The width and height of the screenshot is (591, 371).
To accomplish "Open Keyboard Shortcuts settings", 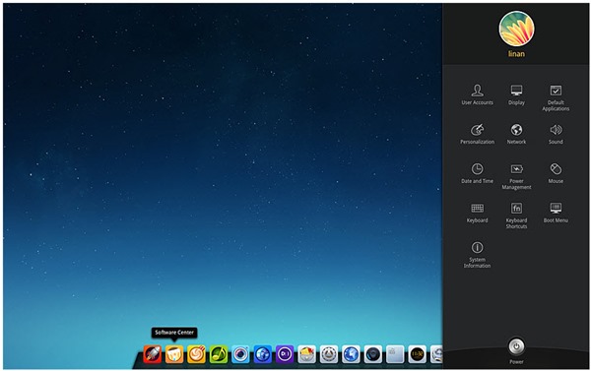I will 516,216.
